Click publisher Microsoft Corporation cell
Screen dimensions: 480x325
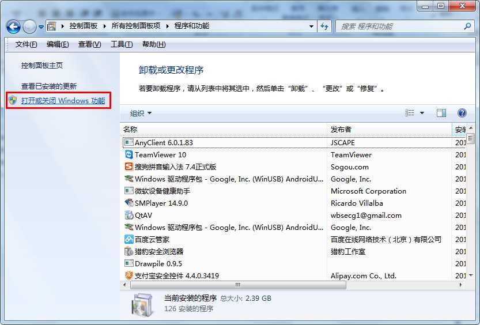point(368,191)
